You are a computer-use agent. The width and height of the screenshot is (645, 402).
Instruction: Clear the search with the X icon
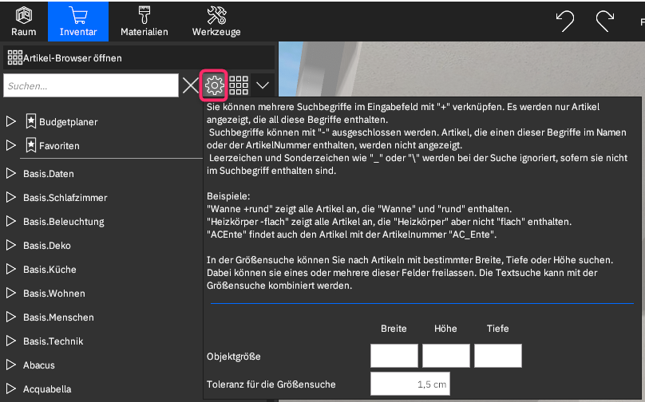(x=191, y=85)
